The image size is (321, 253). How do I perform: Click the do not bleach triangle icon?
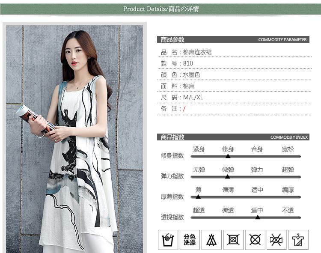click(211, 240)
